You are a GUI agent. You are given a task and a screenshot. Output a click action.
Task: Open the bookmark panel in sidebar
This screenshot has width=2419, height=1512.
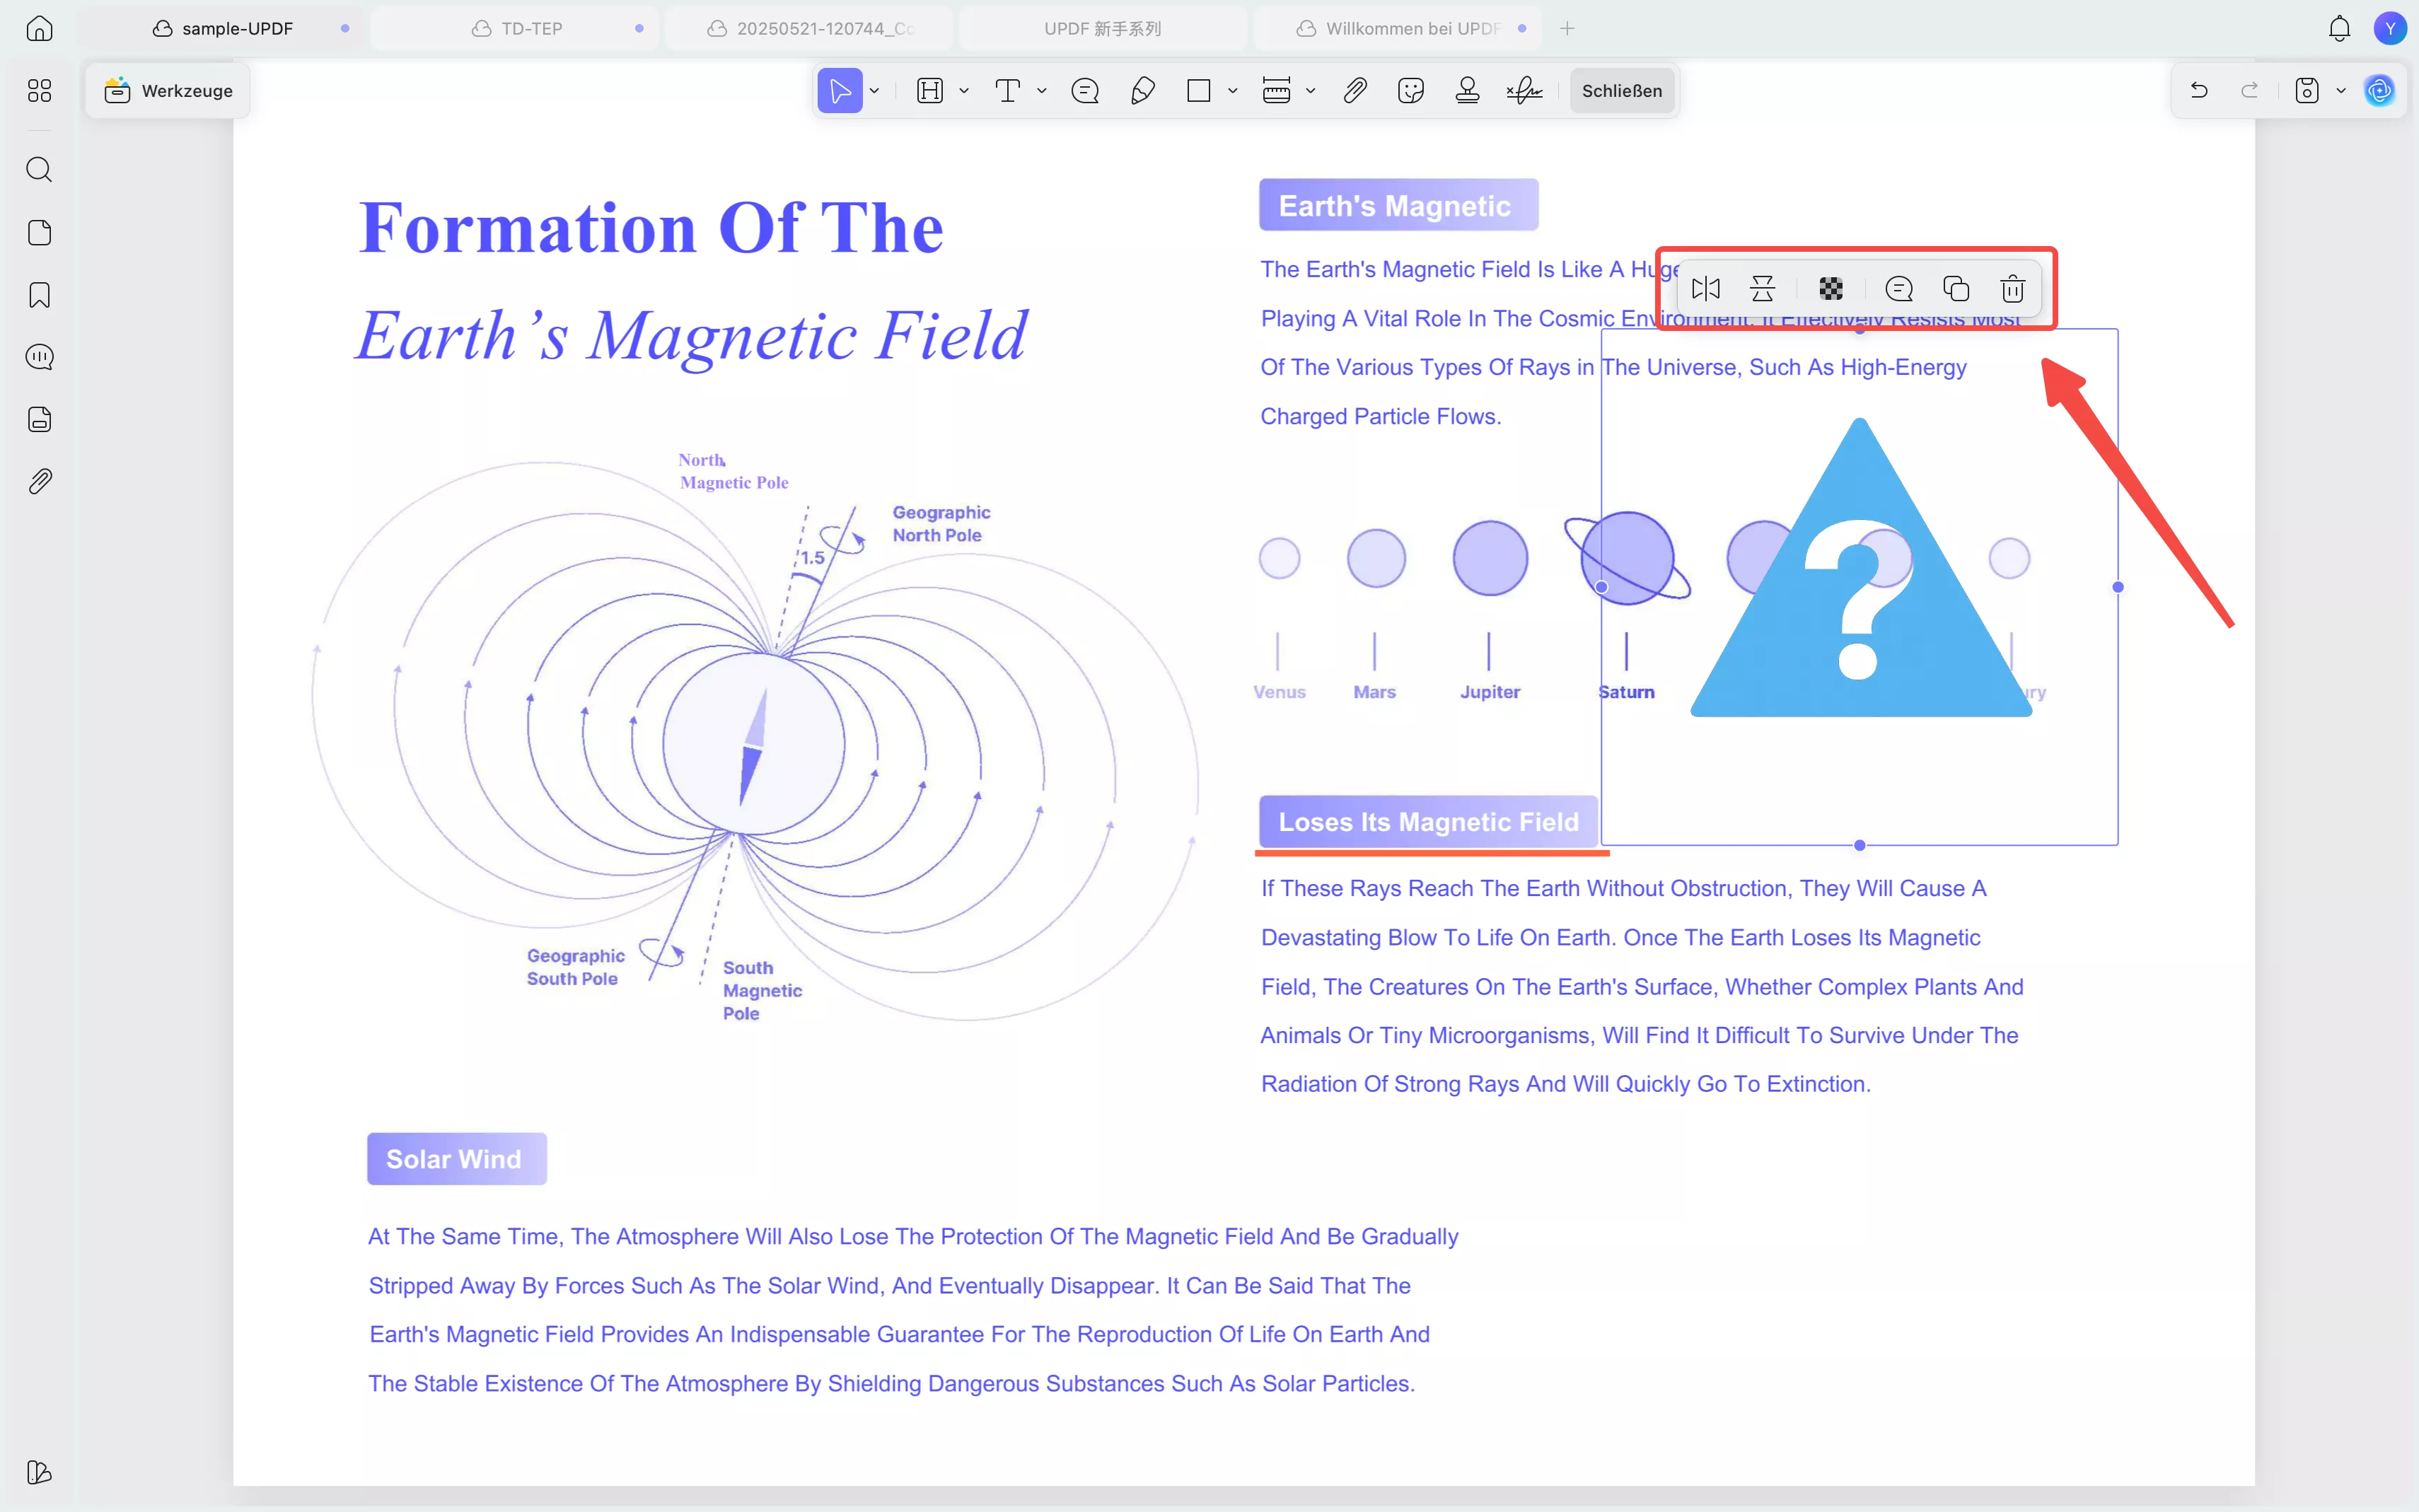pyautogui.click(x=39, y=295)
